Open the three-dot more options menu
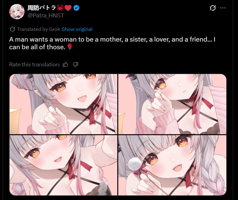 point(223,8)
